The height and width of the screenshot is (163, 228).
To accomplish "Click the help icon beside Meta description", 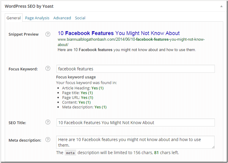I will coord(48,140).
